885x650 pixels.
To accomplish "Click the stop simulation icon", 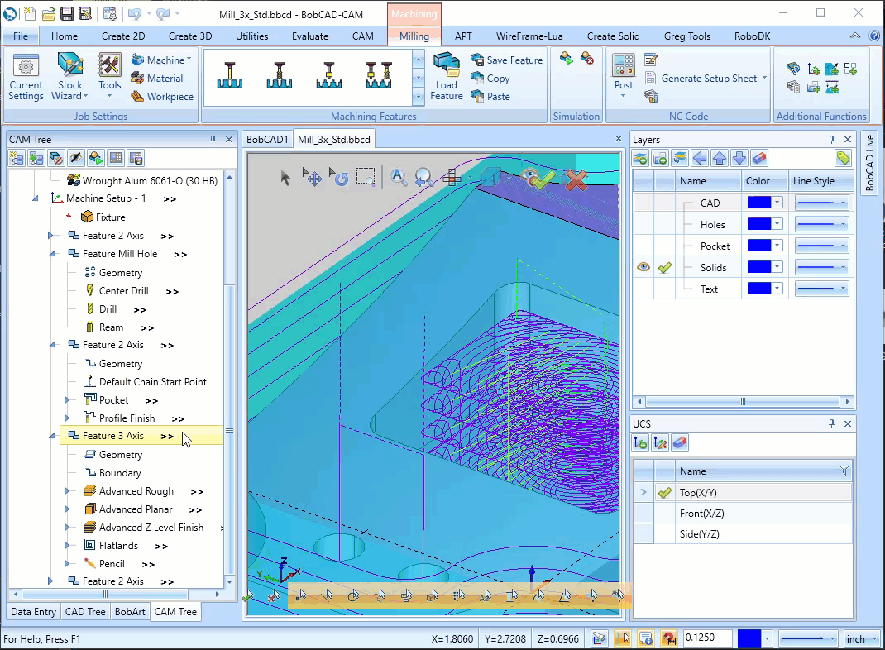I will (587, 58).
